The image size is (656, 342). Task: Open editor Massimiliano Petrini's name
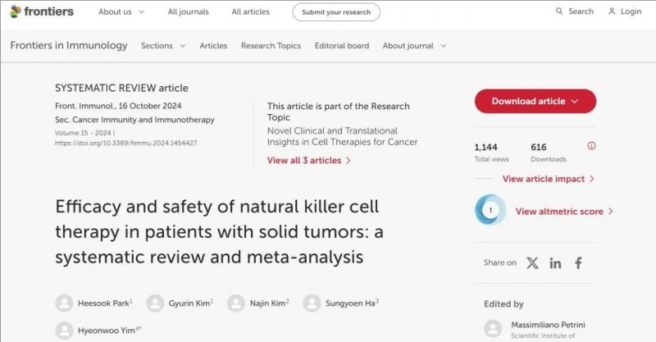click(x=548, y=325)
